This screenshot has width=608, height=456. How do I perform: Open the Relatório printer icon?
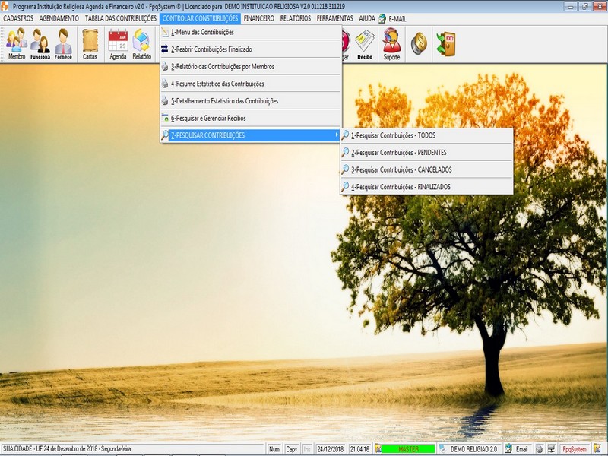[141, 45]
